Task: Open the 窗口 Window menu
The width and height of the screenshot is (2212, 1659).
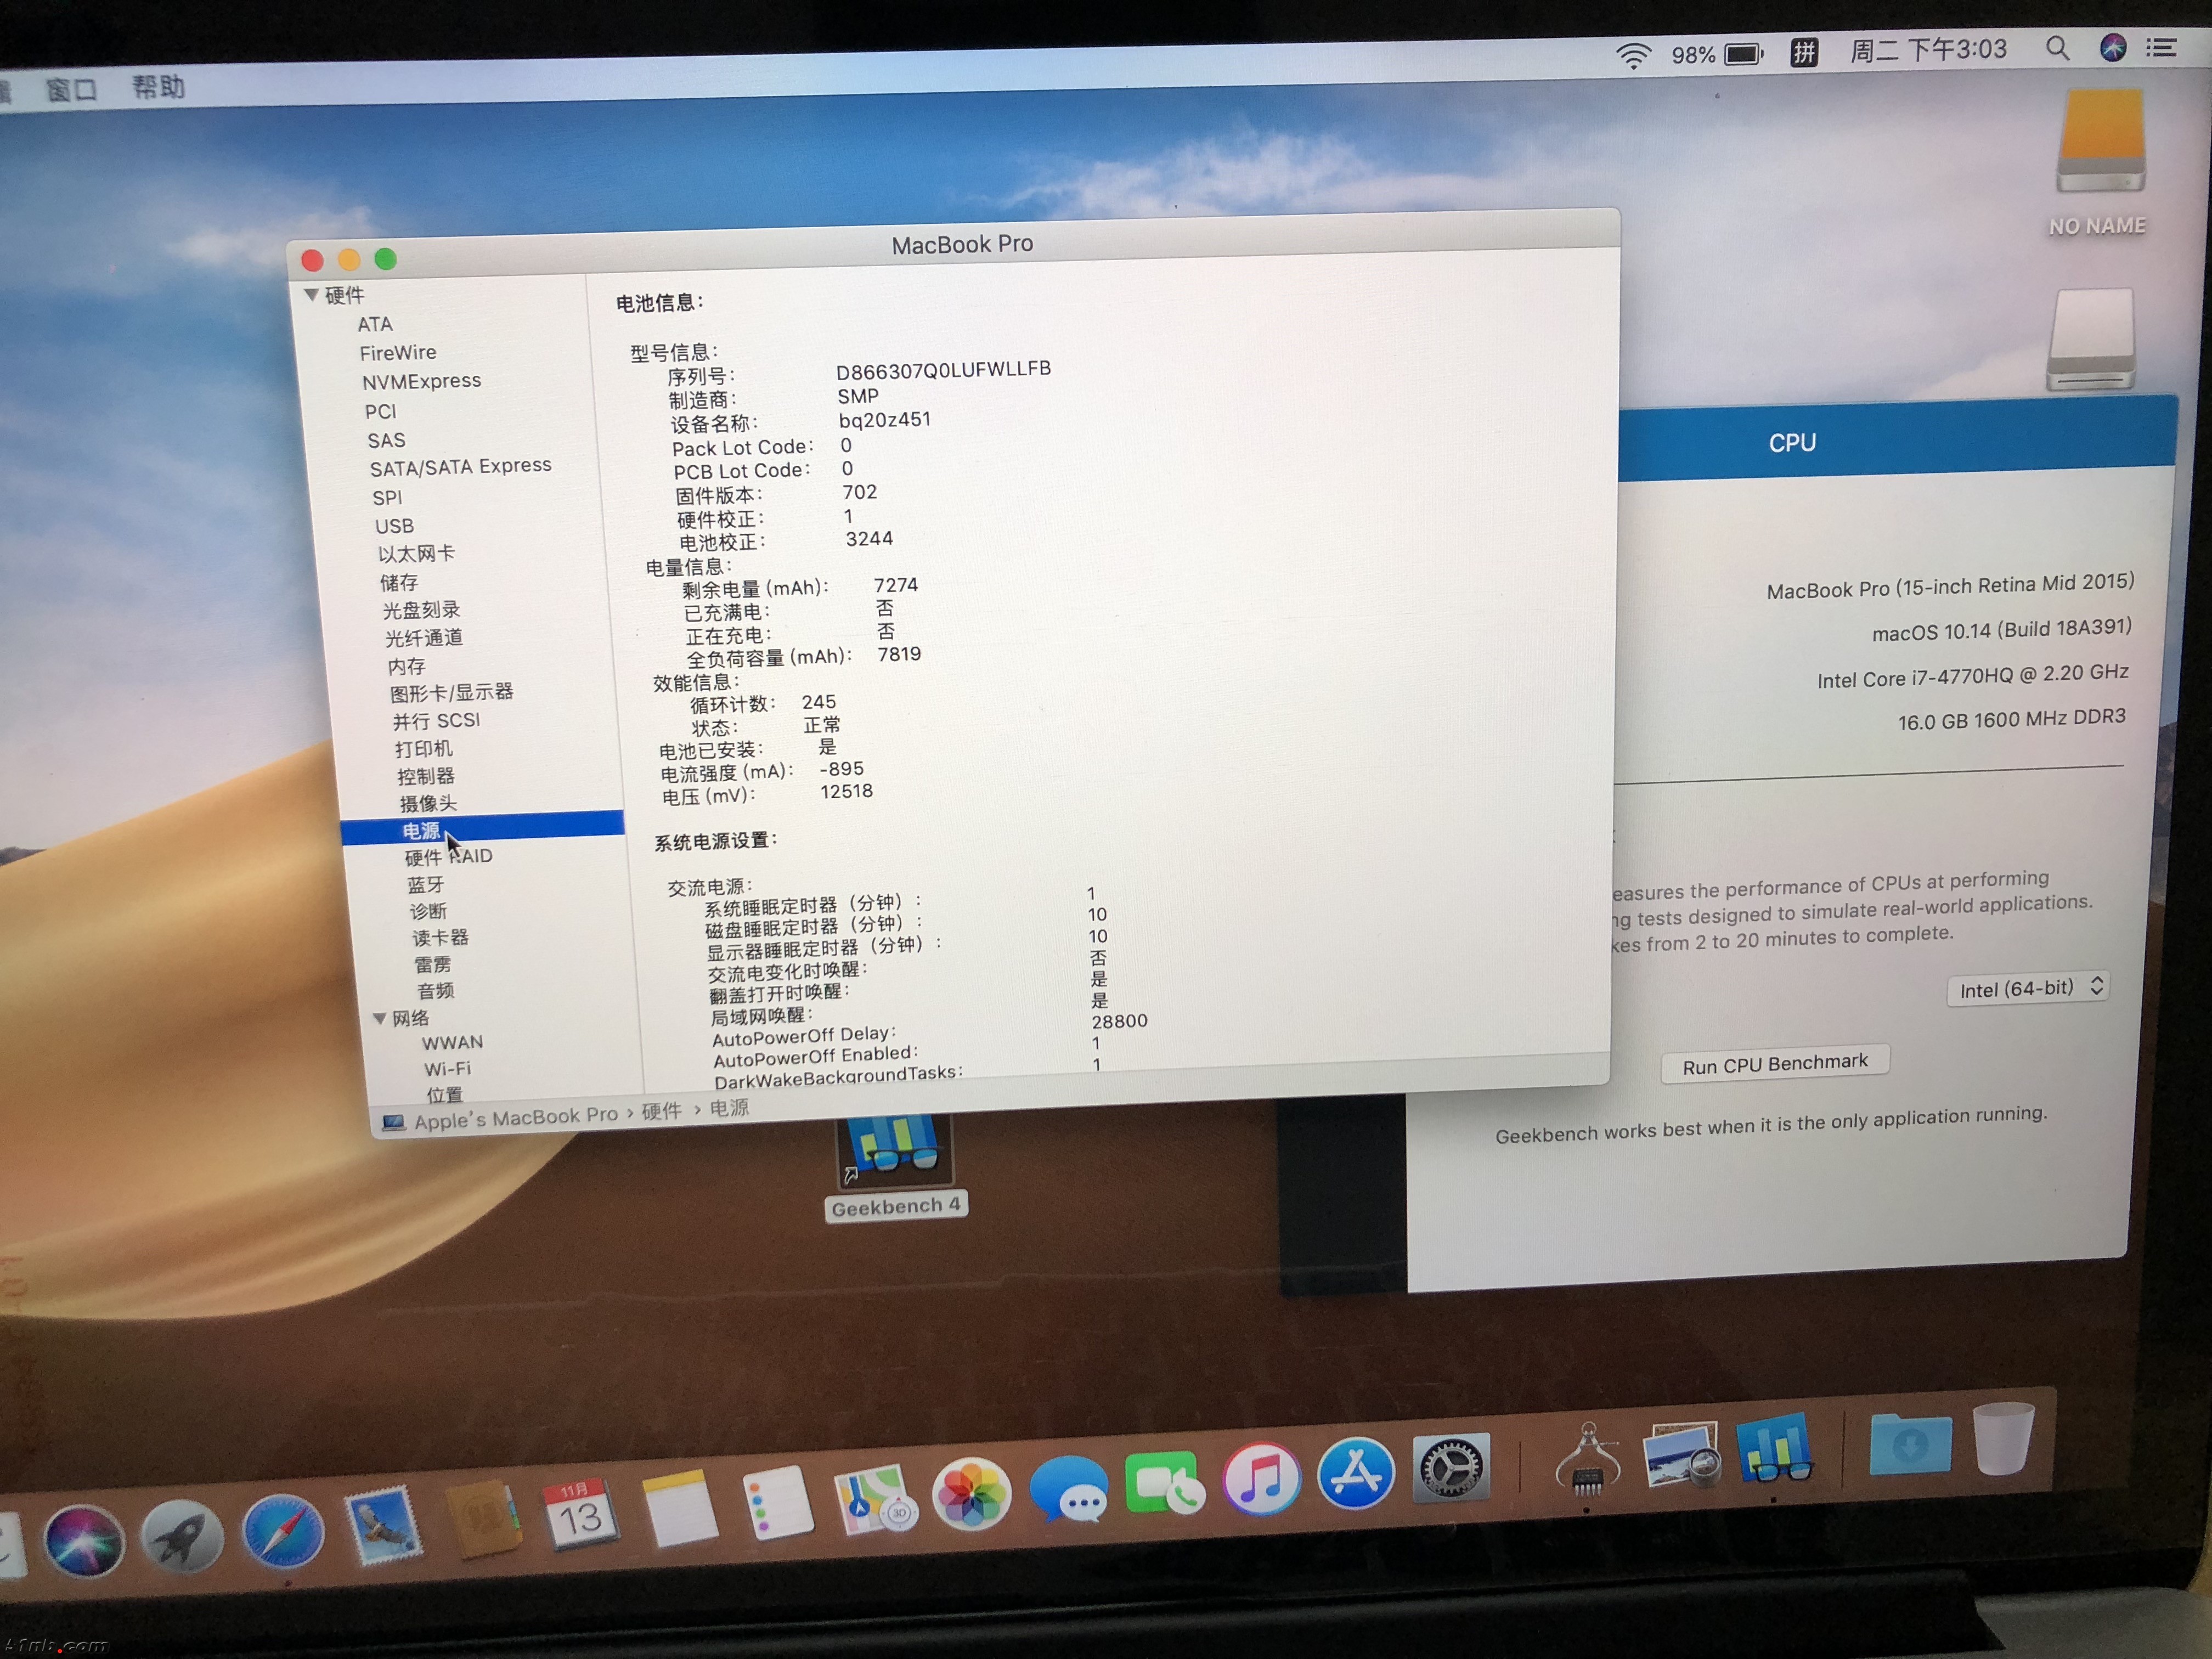Action: click(71, 91)
